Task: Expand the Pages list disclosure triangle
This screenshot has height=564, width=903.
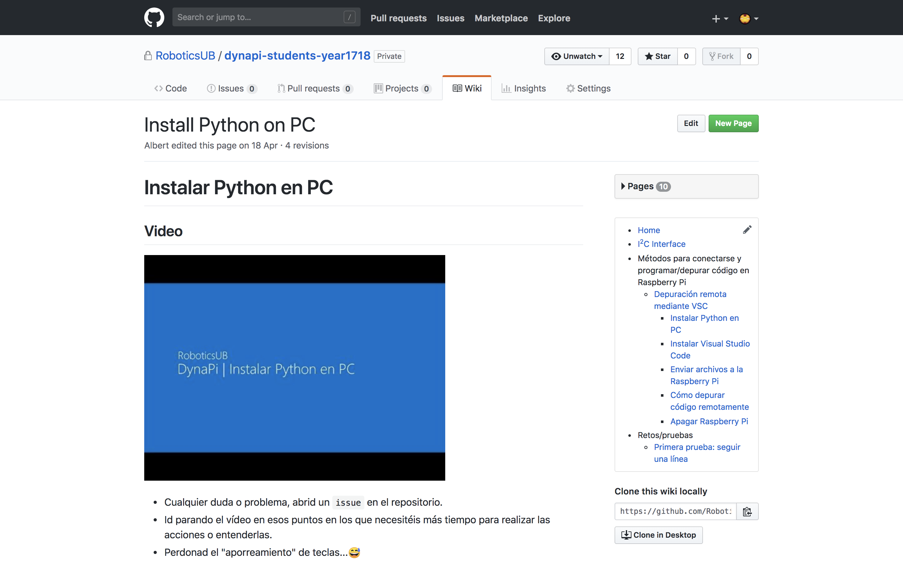Action: (x=623, y=186)
